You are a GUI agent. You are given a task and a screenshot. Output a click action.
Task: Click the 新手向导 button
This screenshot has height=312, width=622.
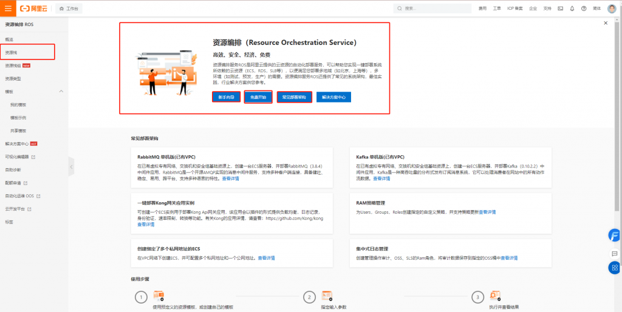tap(226, 97)
